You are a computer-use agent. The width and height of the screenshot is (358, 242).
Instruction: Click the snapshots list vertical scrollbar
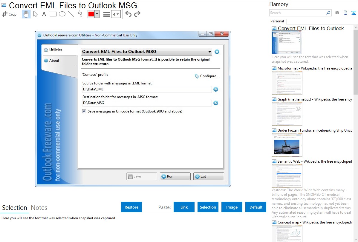(356, 61)
